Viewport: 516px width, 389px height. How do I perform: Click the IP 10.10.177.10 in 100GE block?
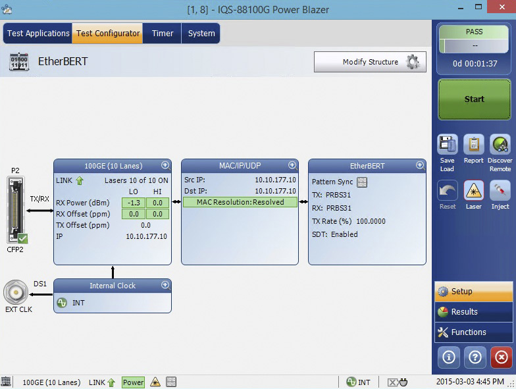(x=146, y=236)
